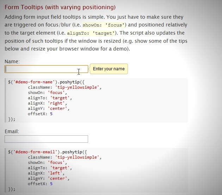Click 'className' line in the name code block
Screen dimensions: 222x195
click(65, 87)
